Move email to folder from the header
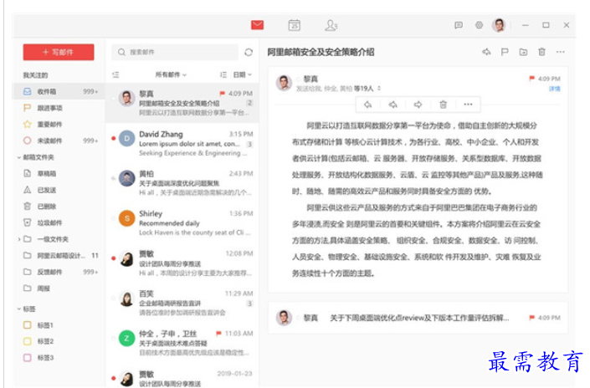This screenshot has width=590, height=388. click(523, 52)
